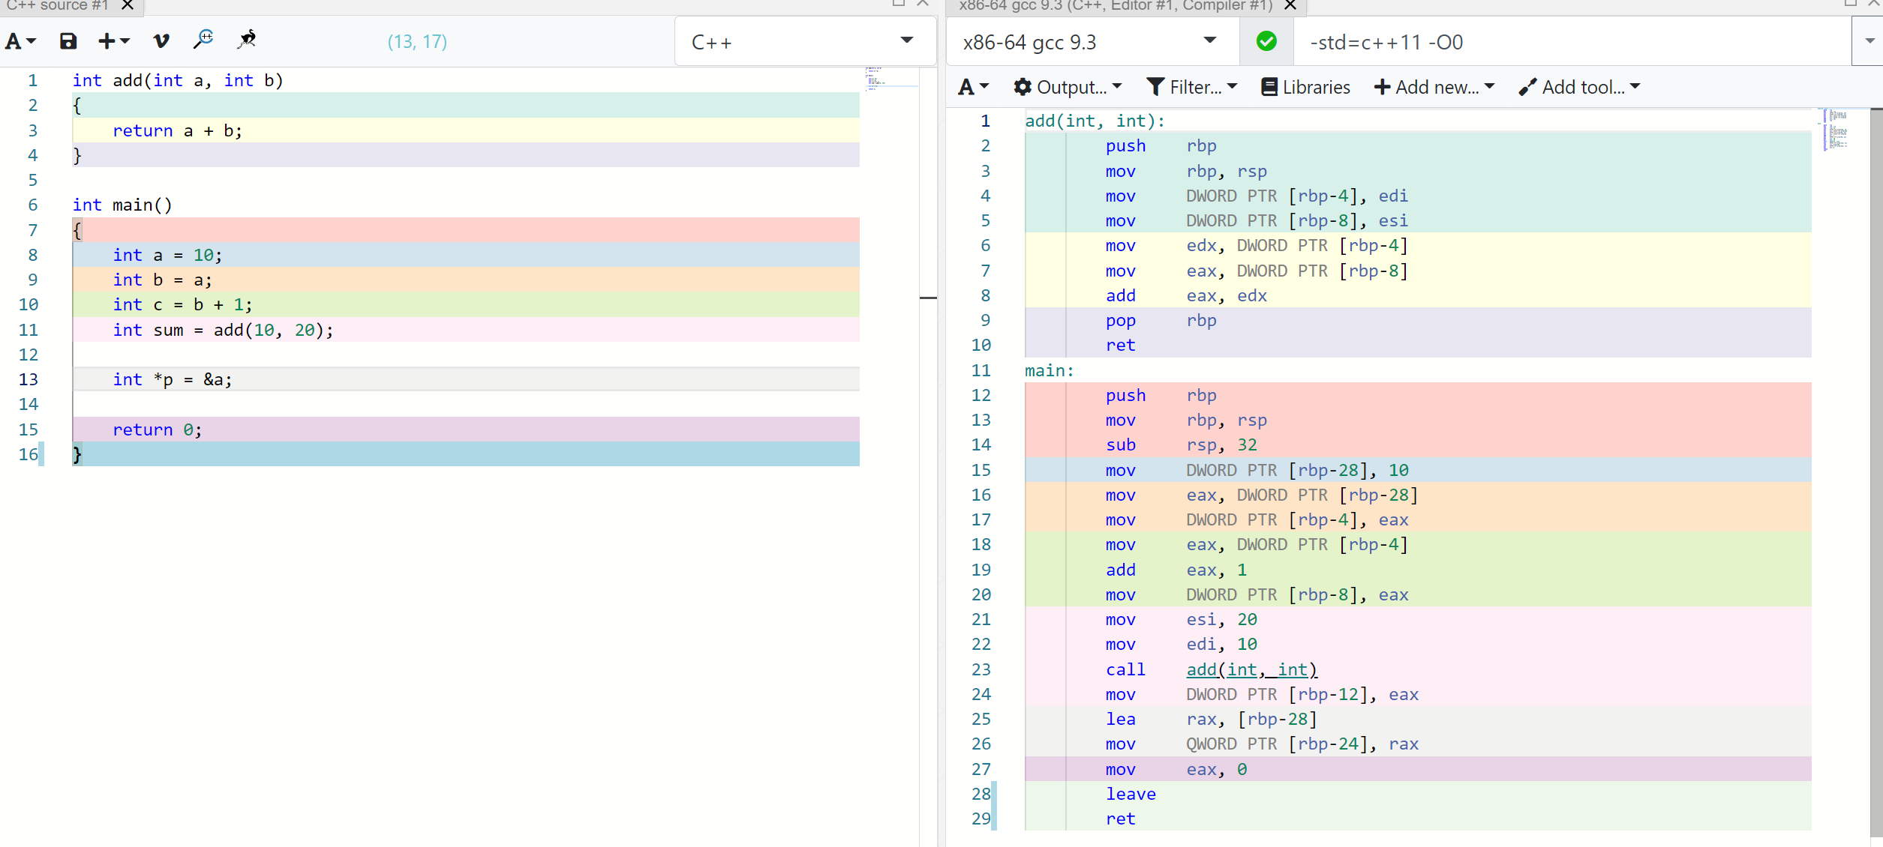Open the compiler pane font size menu
This screenshot has width=1883, height=847.
tap(973, 88)
